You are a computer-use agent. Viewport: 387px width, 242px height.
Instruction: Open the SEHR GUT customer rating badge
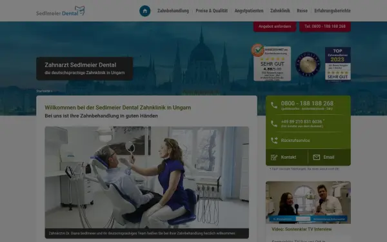(x=272, y=63)
